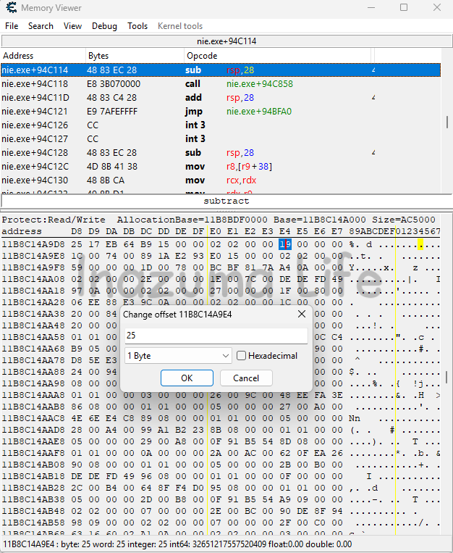Click the hex view vertical scrollbar thumb
This screenshot has width=453, height=553.
447,377
